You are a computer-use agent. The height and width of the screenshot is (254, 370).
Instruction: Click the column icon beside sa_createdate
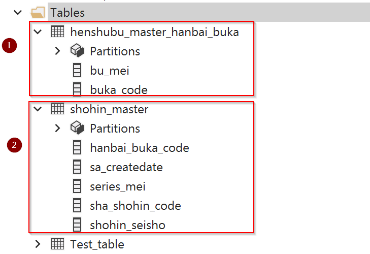coord(77,167)
